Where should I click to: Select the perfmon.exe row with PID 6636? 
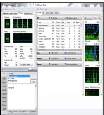coord(59,28)
